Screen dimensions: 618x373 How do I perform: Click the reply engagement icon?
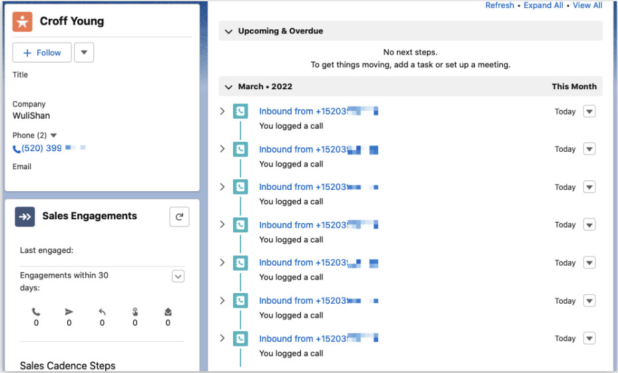coord(102,312)
